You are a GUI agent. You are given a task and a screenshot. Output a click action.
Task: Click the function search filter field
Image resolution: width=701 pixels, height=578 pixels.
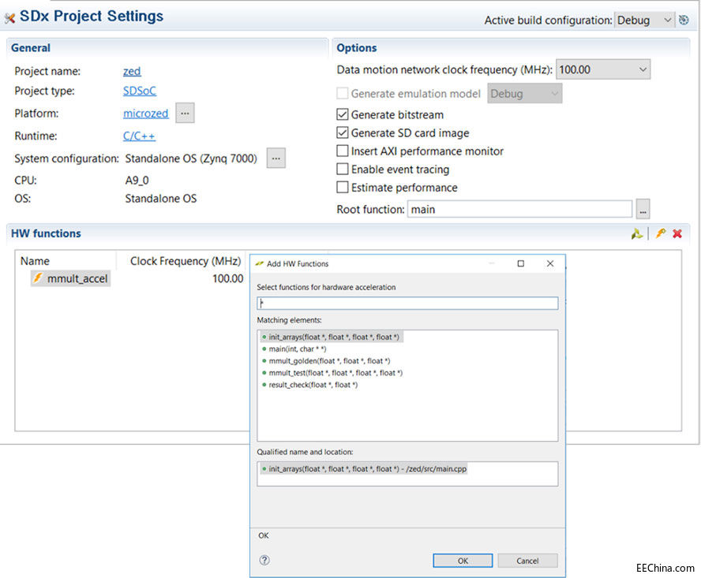point(407,304)
